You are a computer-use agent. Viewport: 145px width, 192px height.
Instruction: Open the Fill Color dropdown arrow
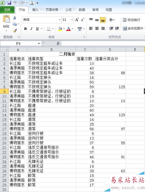64,29
